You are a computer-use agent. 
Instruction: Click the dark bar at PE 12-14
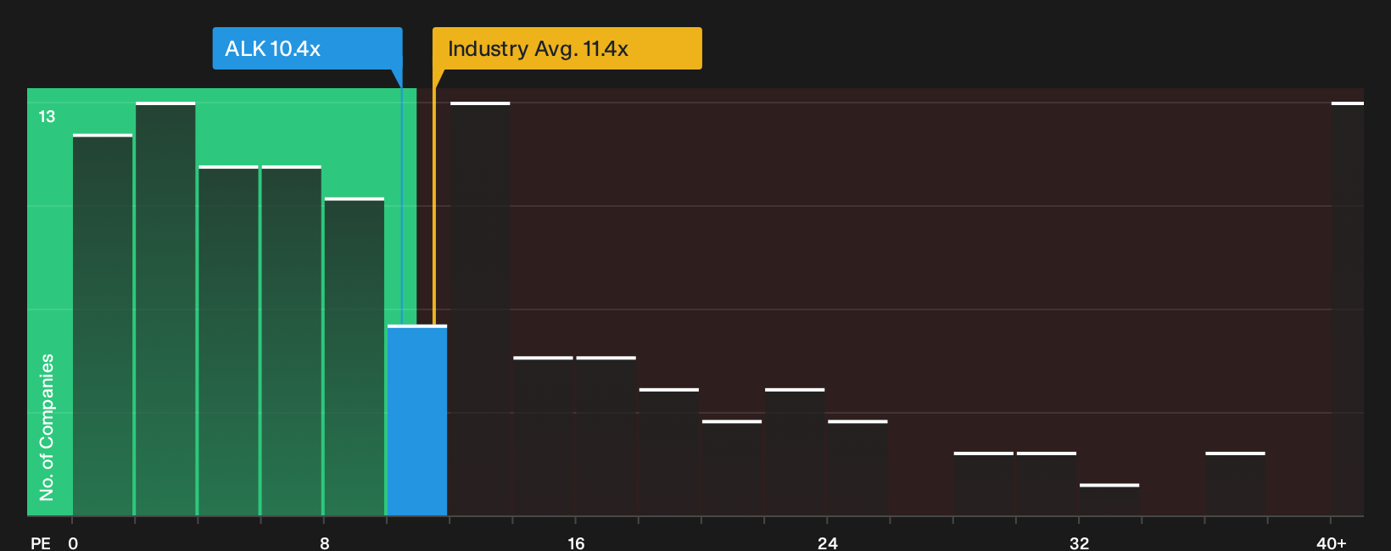coord(480,309)
